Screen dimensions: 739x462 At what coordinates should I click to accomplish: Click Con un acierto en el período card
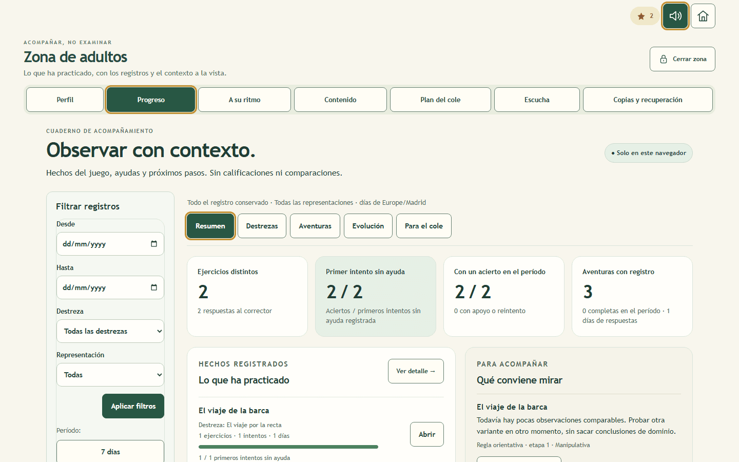(x=504, y=297)
